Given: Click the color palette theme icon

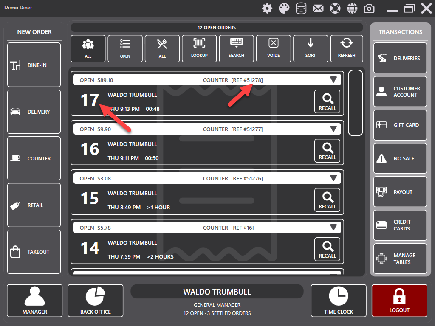Looking at the screenshot, I should (x=284, y=8).
